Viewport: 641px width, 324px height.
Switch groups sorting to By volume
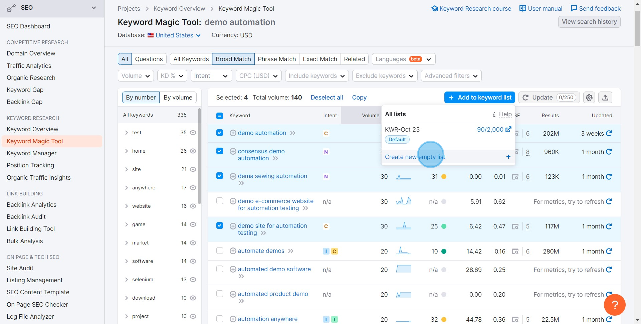(178, 98)
